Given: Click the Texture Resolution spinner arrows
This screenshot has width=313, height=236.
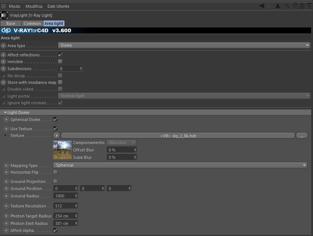Looking at the screenshot, I should (x=76, y=206).
